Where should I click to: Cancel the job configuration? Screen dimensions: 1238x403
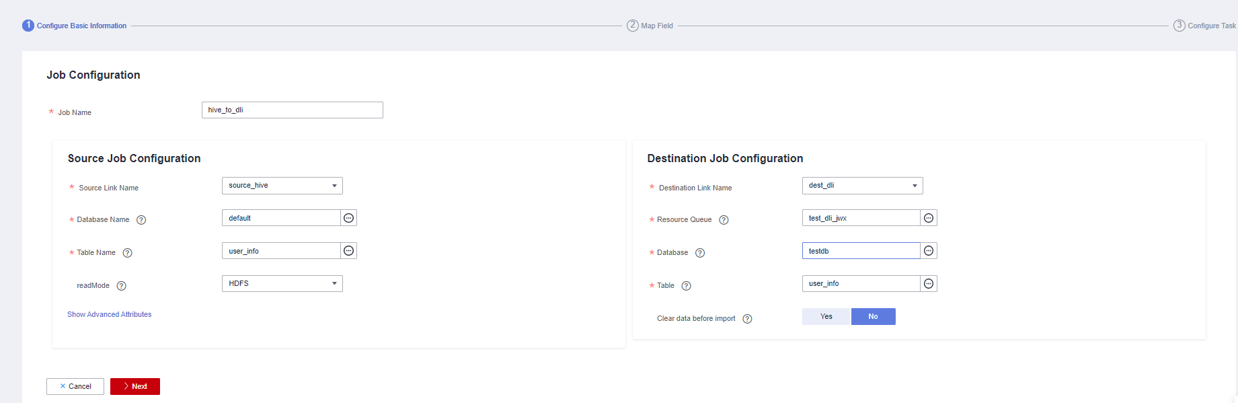(x=75, y=386)
